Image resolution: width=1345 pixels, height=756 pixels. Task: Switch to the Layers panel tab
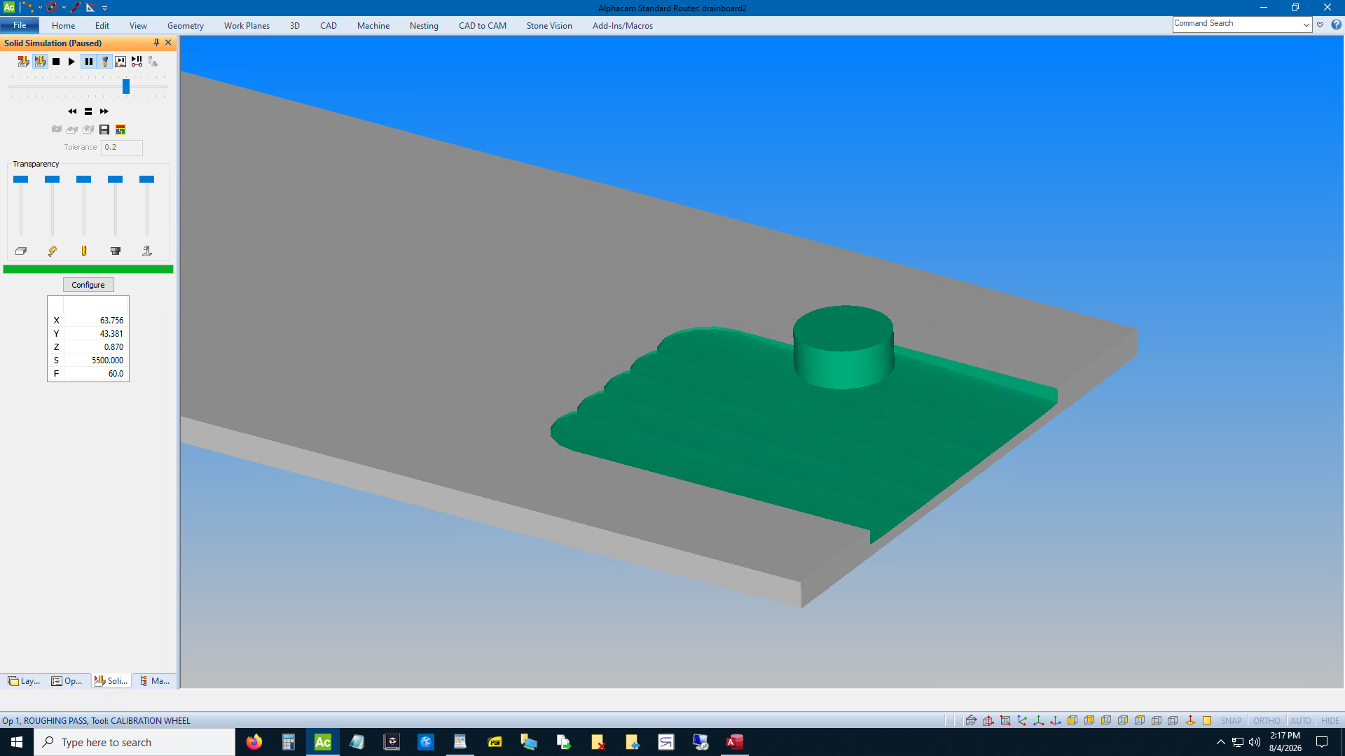click(24, 681)
